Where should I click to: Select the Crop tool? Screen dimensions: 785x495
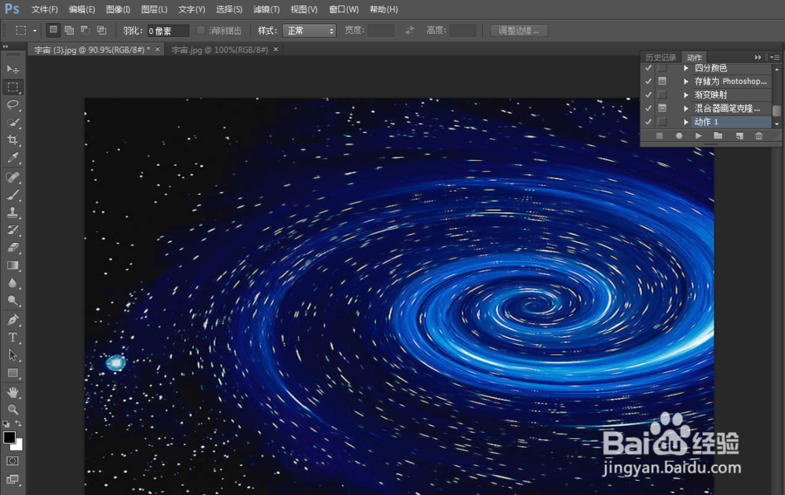[x=13, y=140]
